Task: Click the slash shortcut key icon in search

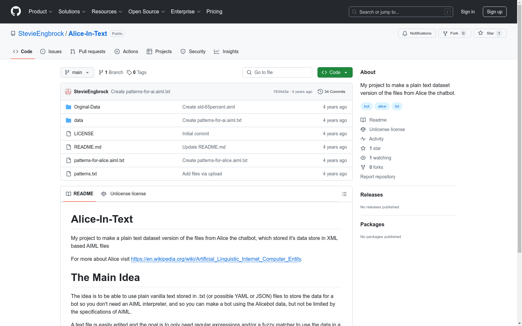Action: pos(447,12)
